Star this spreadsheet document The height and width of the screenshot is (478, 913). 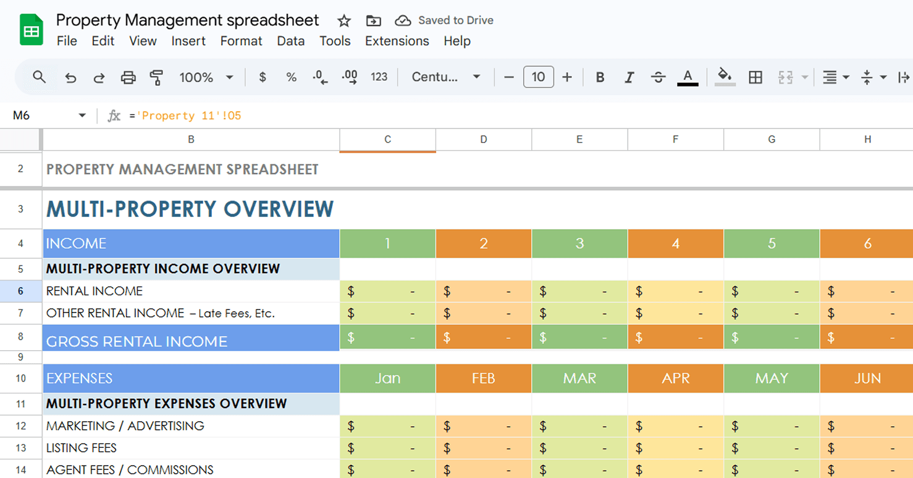344,21
